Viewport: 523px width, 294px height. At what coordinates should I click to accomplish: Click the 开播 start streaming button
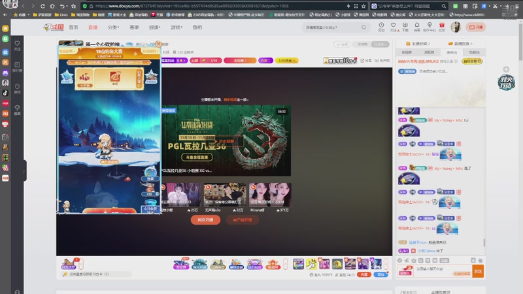[x=476, y=27]
